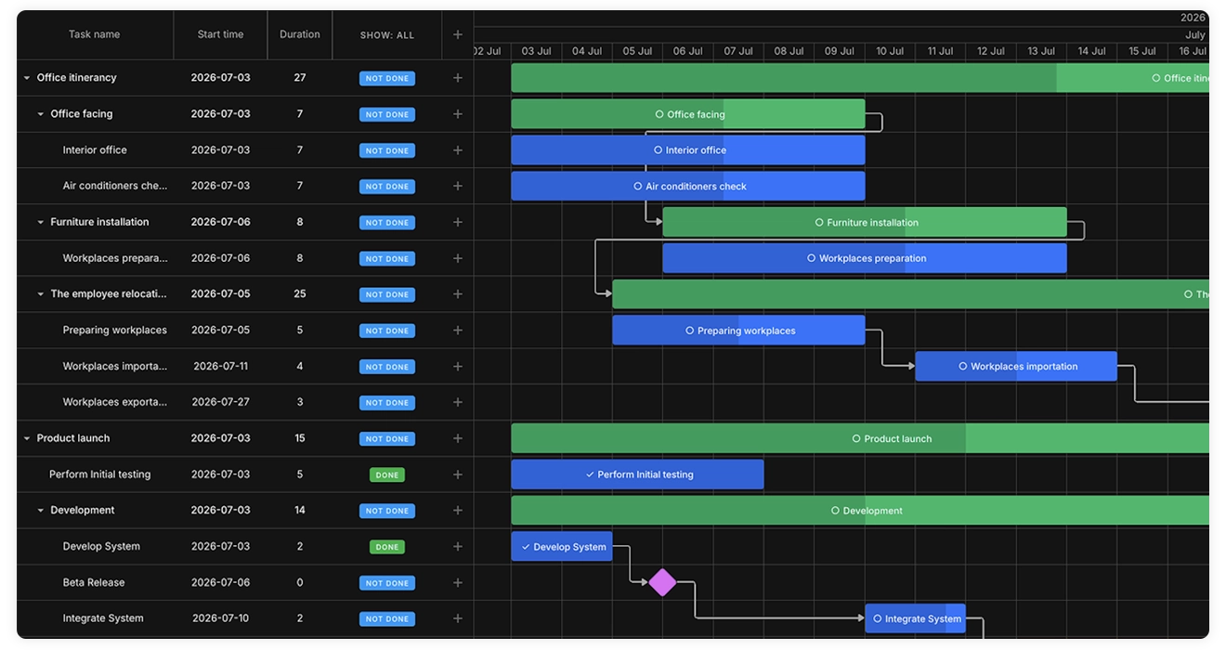This screenshot has height=663, width=1226.
Task: Click plus icon in Workplaces preparation row
Action: click(457, 258)
